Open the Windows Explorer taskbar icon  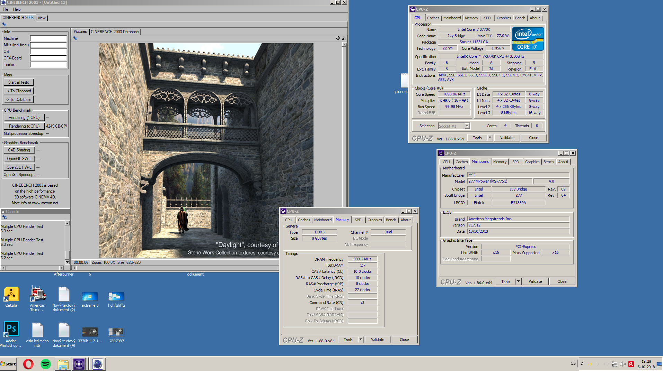point(63,364)
